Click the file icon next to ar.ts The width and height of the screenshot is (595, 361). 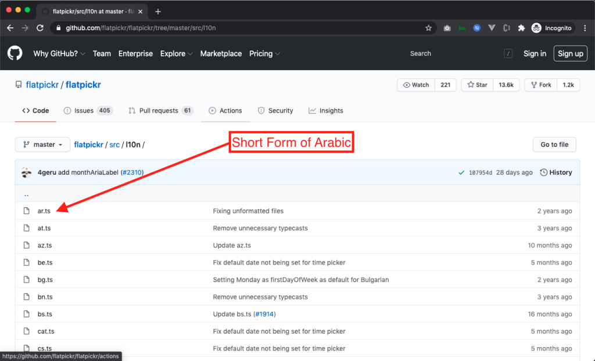tap(26, 211)
